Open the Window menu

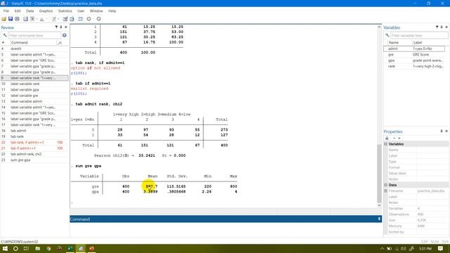click(x=96, y=11)
